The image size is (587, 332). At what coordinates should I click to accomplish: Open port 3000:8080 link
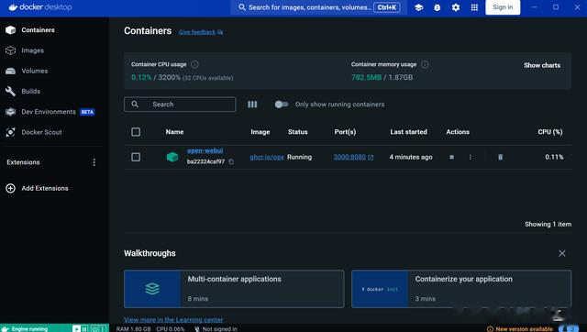(353, 157)
